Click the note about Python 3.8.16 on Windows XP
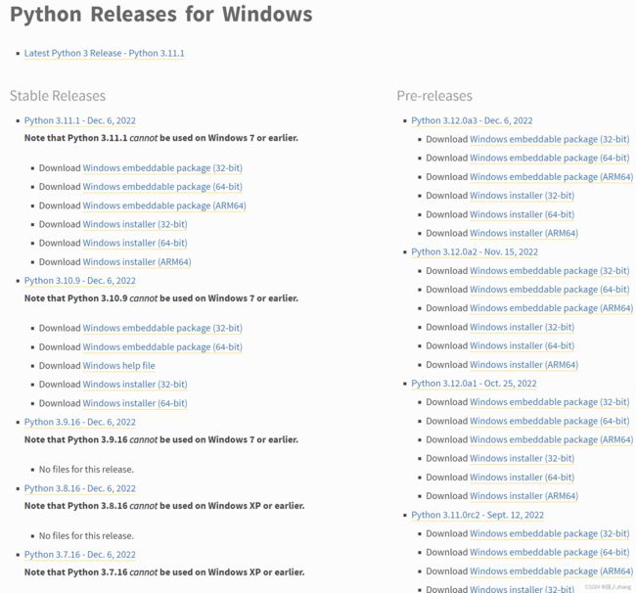Image resolution: width=636 pixels, height=593 pixels. tap(164, 506)
